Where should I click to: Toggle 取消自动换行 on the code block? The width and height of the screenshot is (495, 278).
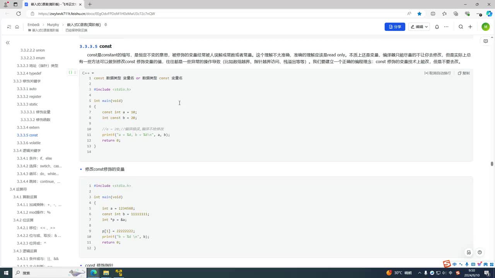pyautogui.click(x=438, y=73)
